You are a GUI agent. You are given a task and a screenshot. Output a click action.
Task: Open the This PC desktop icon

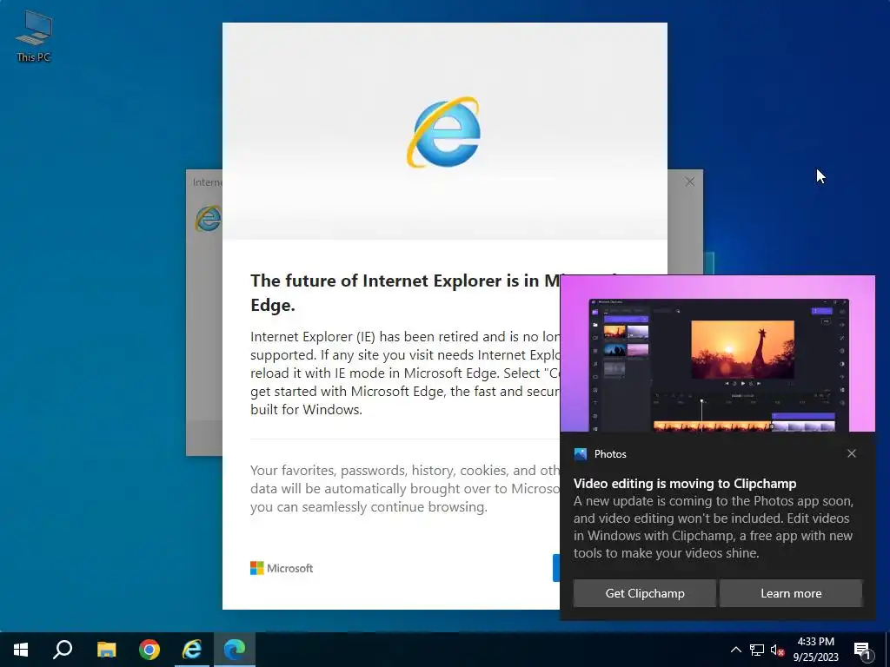tap(34, 36)
